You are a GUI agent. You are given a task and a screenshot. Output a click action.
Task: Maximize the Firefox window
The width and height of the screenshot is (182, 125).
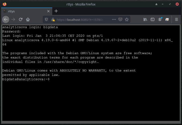[170, 4]
